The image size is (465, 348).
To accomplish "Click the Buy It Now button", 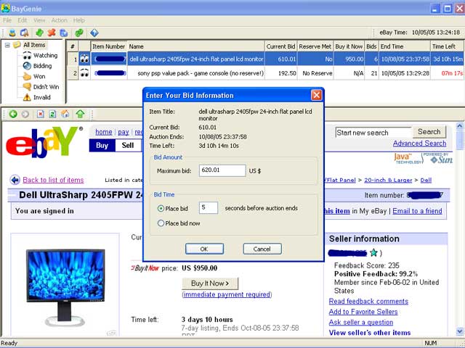I will [210, 283].
